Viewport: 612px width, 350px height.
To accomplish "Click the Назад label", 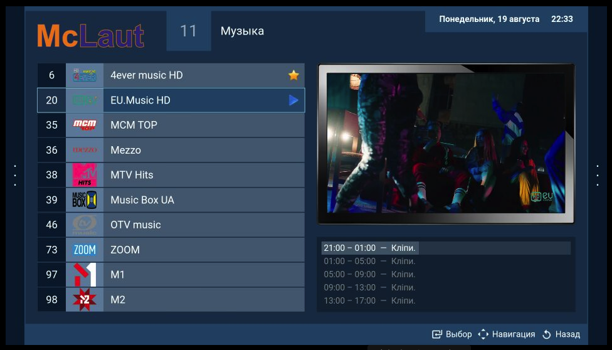I will point(567,334).
